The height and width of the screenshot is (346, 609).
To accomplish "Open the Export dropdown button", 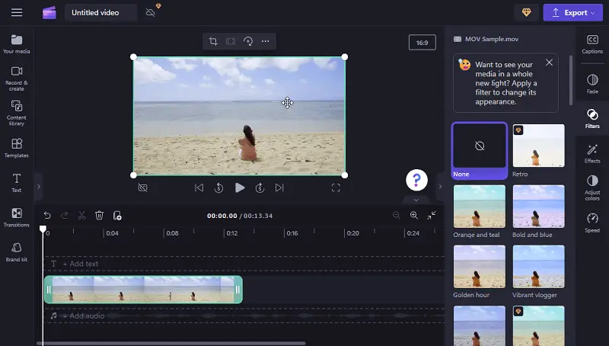I will pos(573,12).
